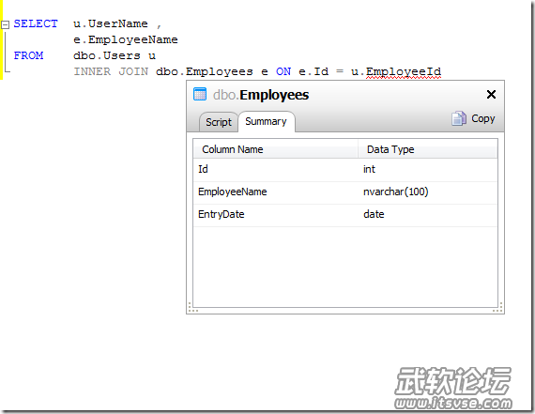The width and height of the screenshot is (535, 414).
Task: Select the Summary tab
Action: (267, 121)
